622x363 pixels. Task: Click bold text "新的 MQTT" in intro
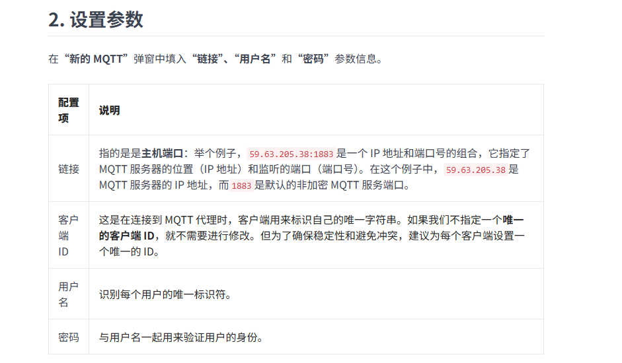click(96, 59)
